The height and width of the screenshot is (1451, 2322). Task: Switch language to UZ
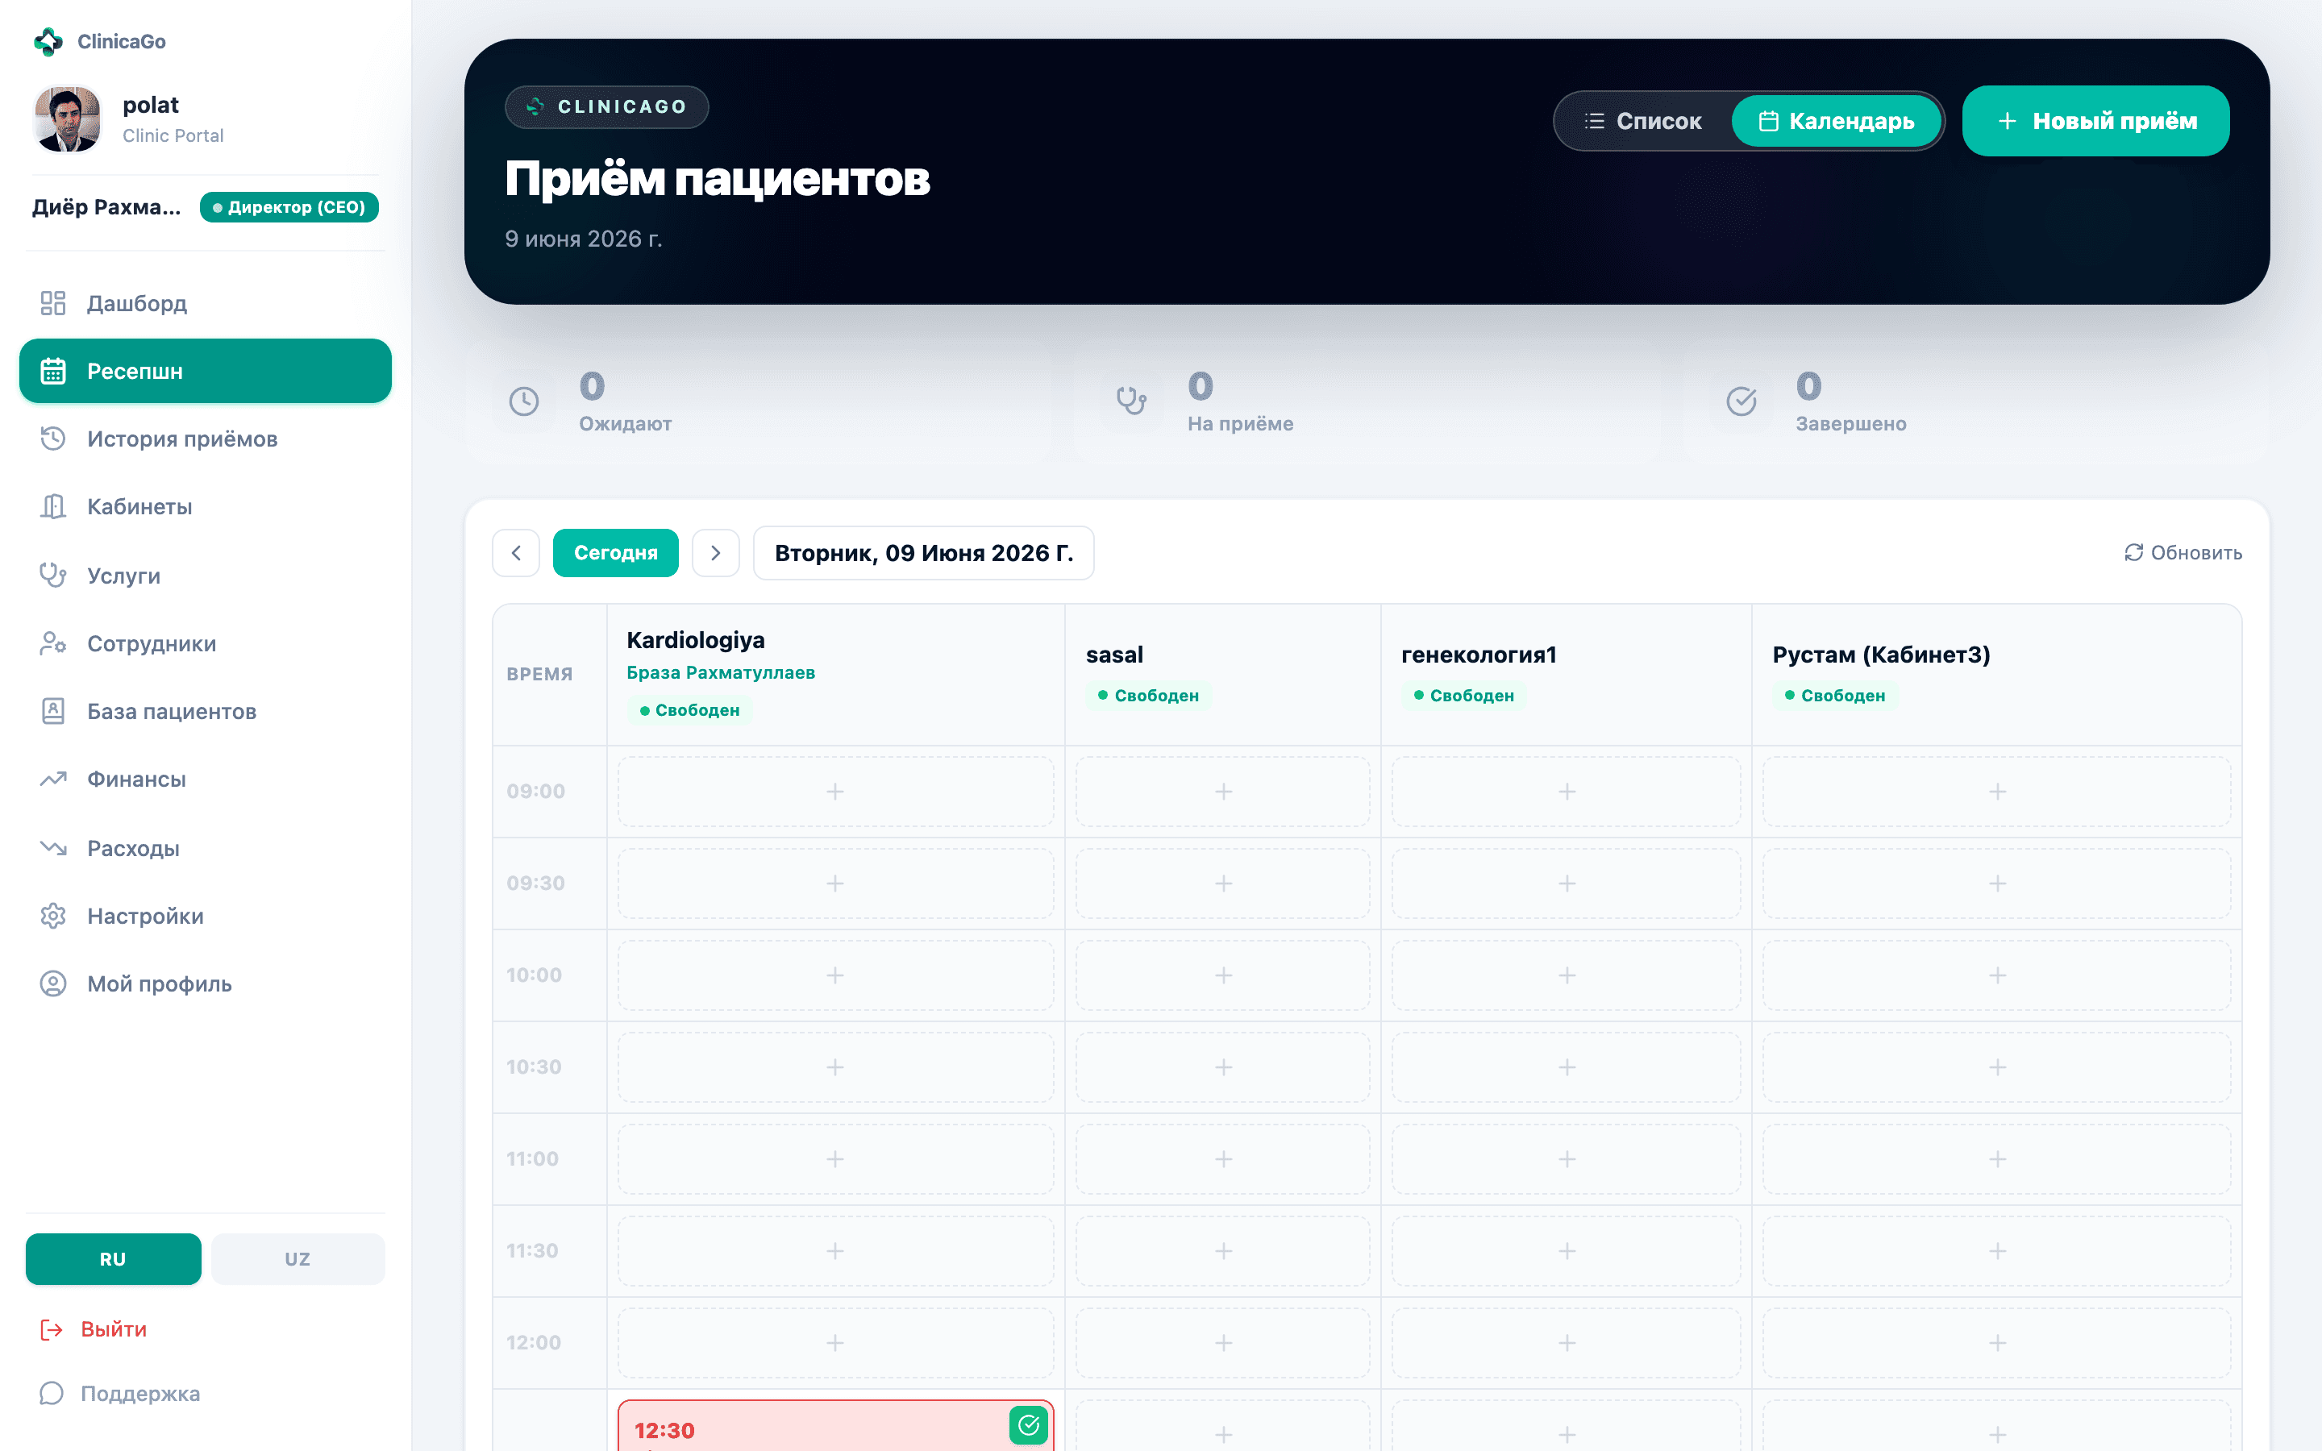tap(298, 1258)
